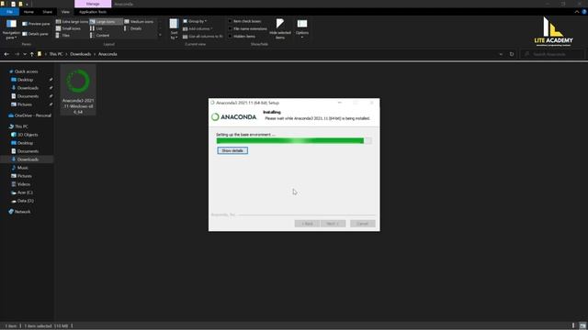Click Downloads in address breadcrumb

80,54
